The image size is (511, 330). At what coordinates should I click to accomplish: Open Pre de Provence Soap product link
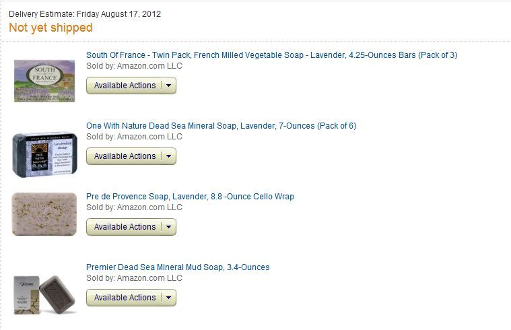[x=190, y=197]
